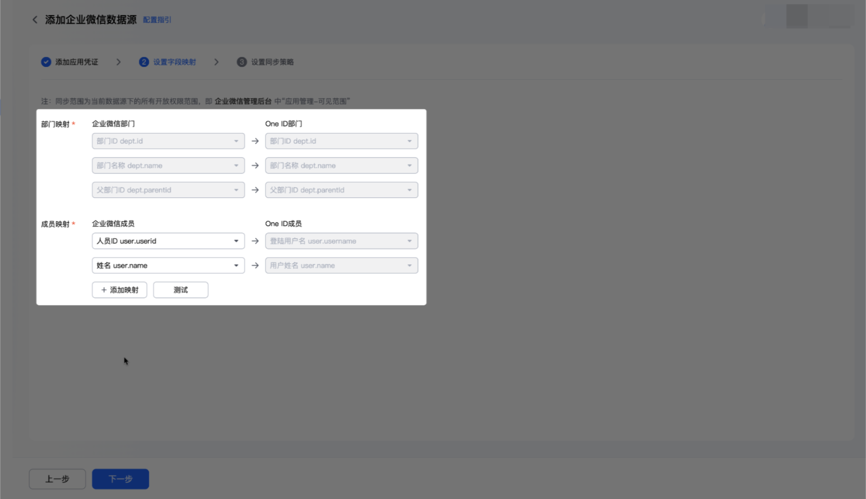The width and height of the screenshot is (866, 499).
Task: Open left 部门名称 dept.name dropdown under 企业微信部门
Action: (168, 165)
